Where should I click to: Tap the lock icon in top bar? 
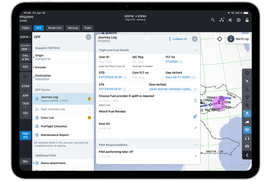point(247,20)
